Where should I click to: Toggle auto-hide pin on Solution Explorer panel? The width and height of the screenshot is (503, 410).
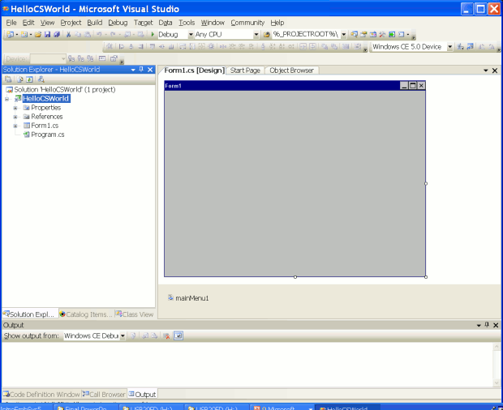(x=140, y=70)
